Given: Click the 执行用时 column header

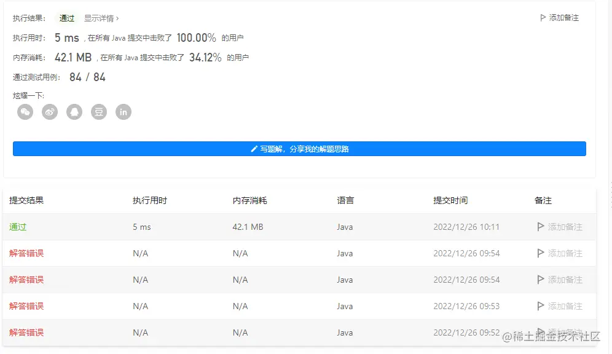Looking at the screenshot, I should click(x=150, y=200).
